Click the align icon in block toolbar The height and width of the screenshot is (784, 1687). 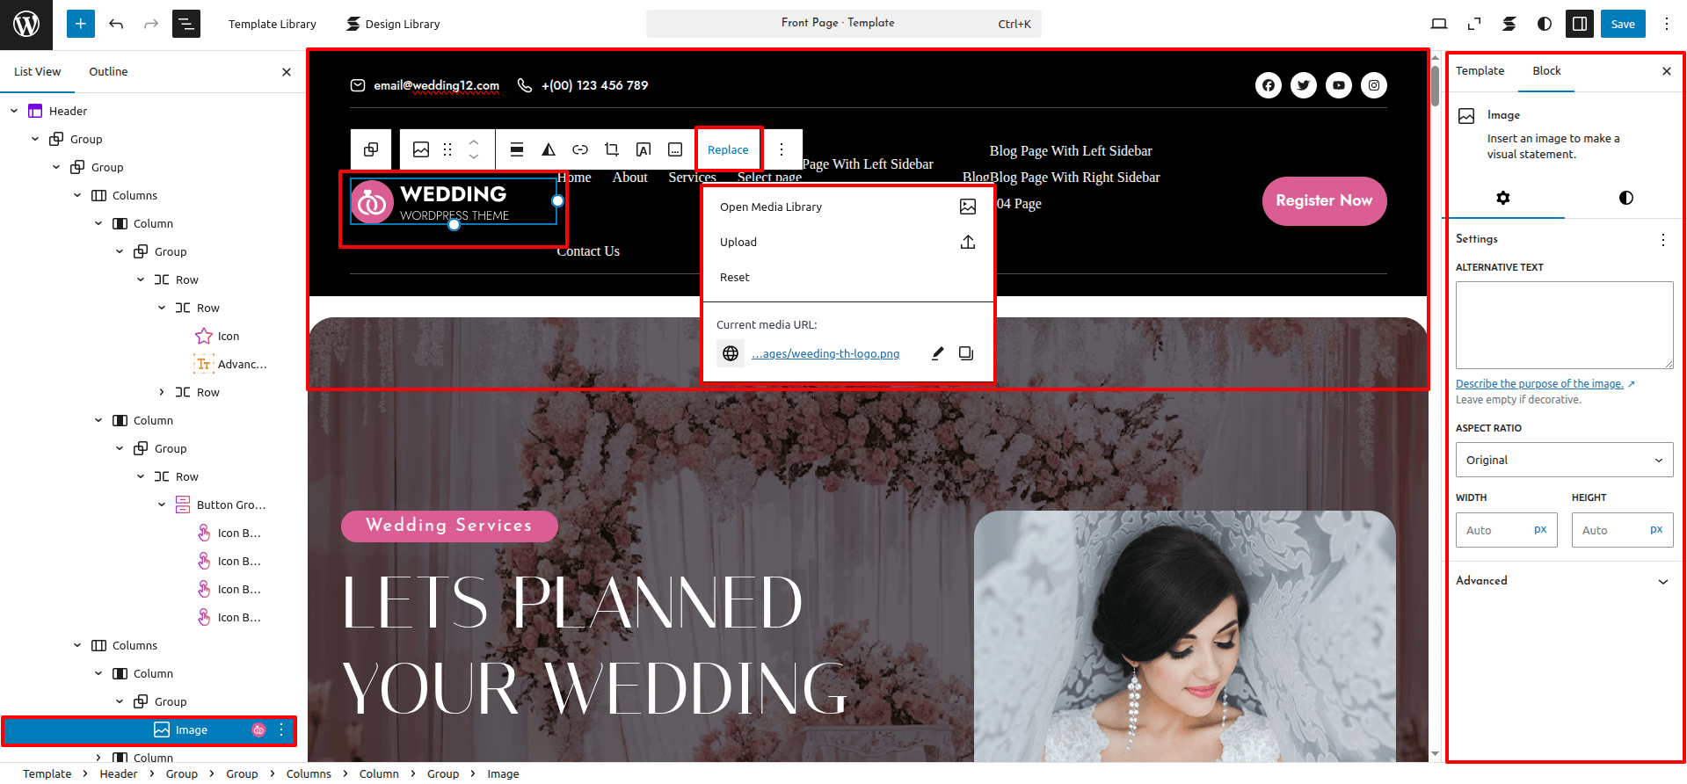pyautogui.click(x=517, y=149)
